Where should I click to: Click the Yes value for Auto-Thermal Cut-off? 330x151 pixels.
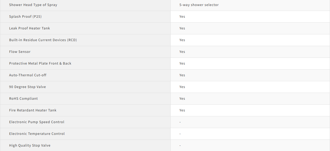point(182,75)
